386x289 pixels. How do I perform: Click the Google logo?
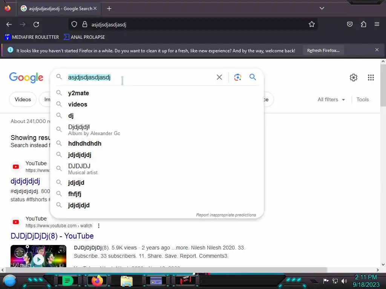(26, 78)
